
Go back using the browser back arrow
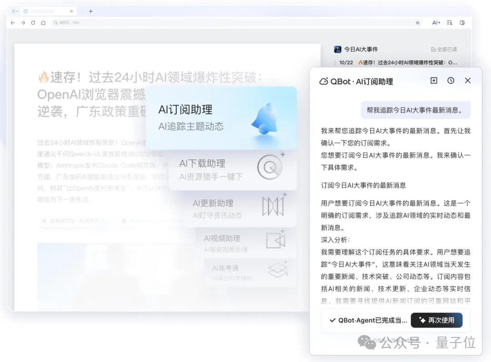[13, 23]
